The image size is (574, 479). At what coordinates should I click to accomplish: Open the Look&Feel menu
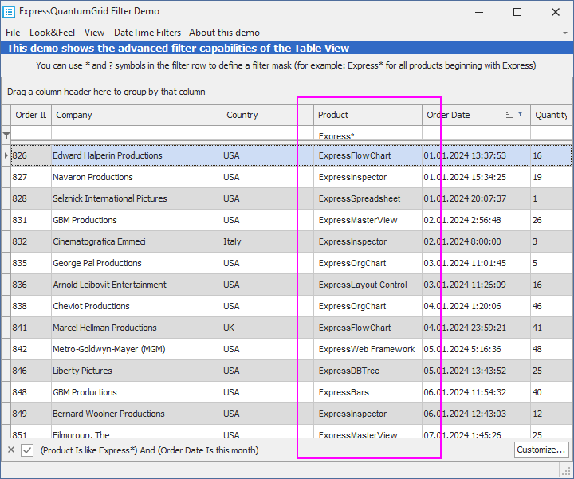(52, 33)
